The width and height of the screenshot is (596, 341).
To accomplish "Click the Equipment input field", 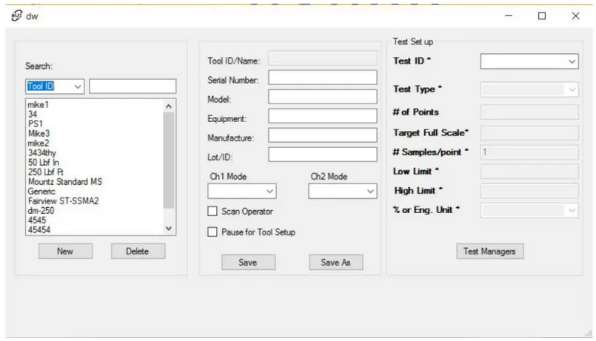I will (x=323, y=116).
